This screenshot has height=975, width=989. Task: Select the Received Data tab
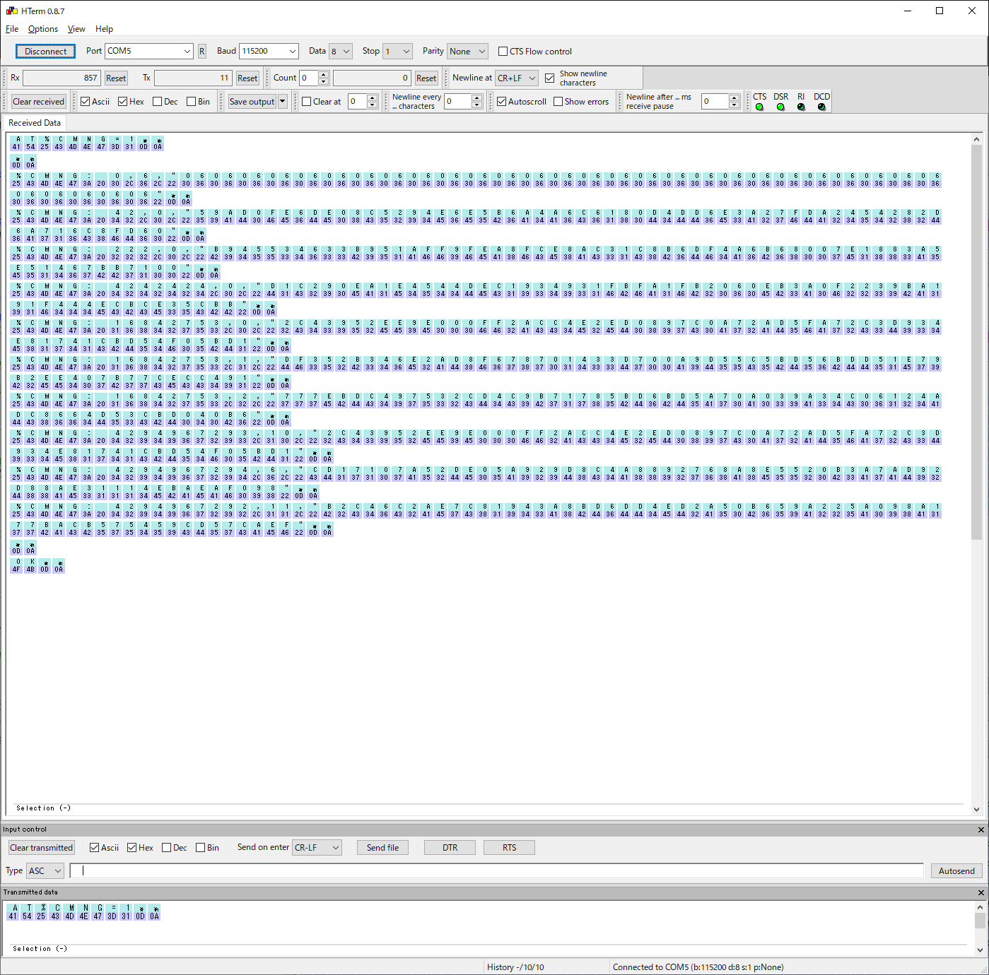tap(35, 123)
